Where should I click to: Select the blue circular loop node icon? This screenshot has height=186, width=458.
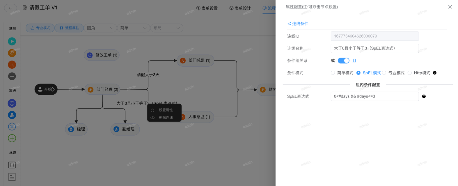(12, 103)
